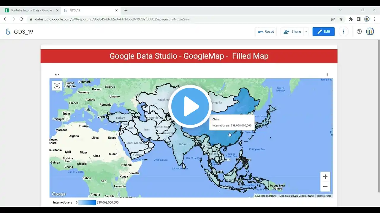
Task: Click the 'Papua New Guinea' map label
Action: [x=278, y=187]
